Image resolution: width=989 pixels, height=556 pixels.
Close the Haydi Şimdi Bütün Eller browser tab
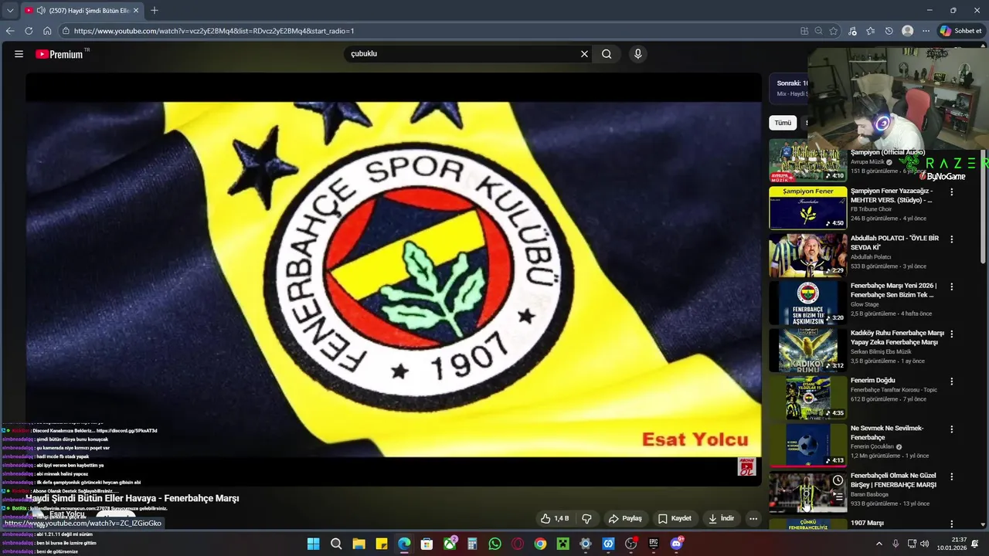(135, 11)
